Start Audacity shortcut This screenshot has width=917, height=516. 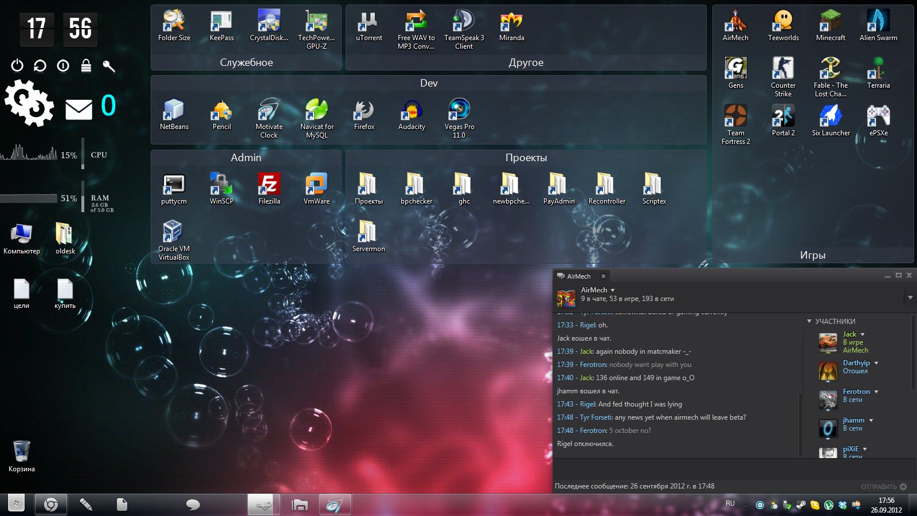(x=412, y=114)
